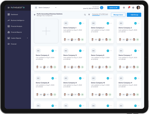Click the Manage Users button
Viewport: 149px width, 114px height.
click(x=118, y=15)
